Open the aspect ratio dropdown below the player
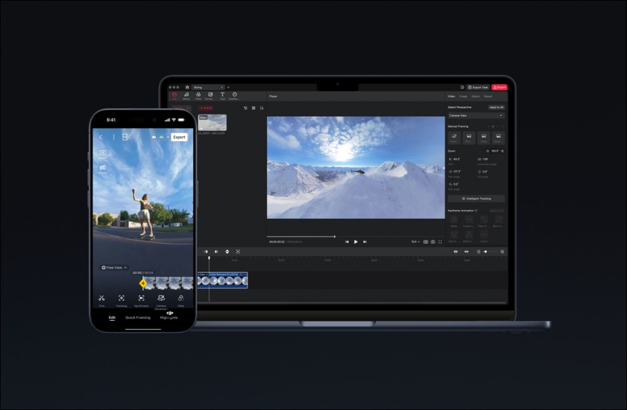Screen dimensions: 627x410 click(x=414, y=241)
